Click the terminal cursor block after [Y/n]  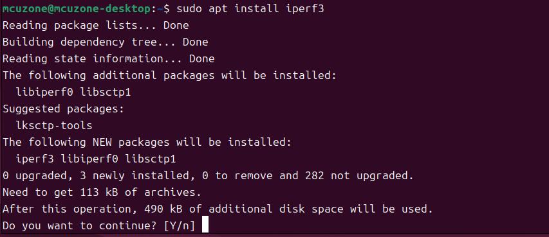click(x=205, y=225)
